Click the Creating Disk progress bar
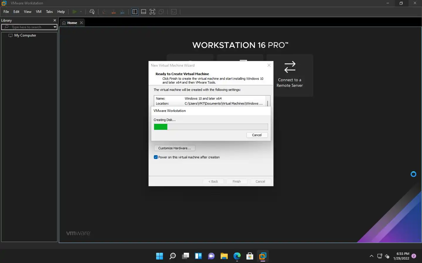Viewport: 422px width, 263px height. (211, 127)
